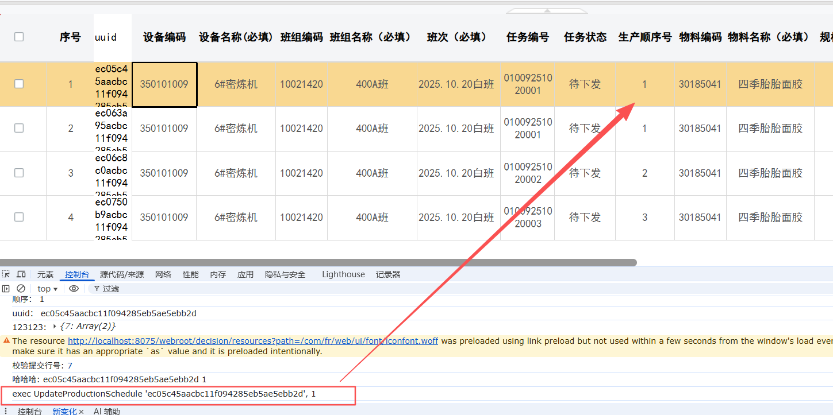Click the 物料编码 column header
Image resolution: width=833 pixels, height=415 pixels.
(x=700, y=37)
